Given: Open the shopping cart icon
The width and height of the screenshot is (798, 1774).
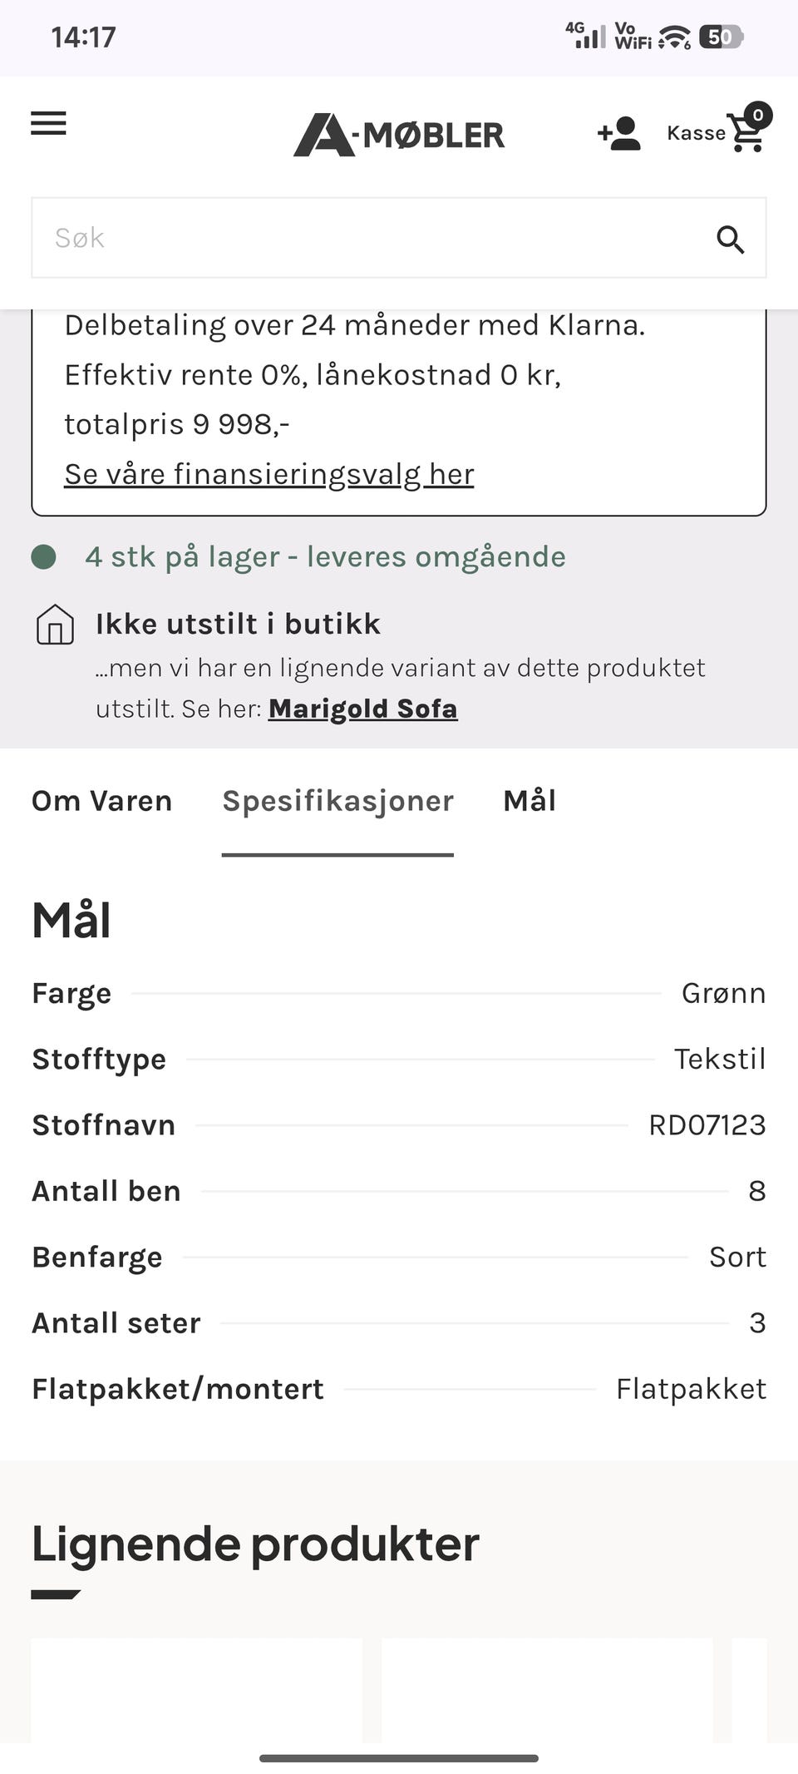Looking at the screenshot, I should (x=745, y=135).
